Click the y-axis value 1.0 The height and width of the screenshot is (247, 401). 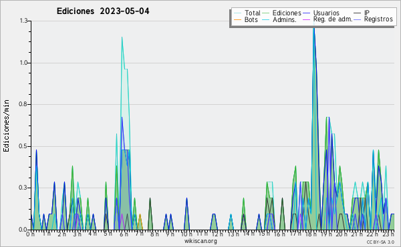[23, 63]
